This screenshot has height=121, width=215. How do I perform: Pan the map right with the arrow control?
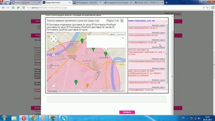56,39
